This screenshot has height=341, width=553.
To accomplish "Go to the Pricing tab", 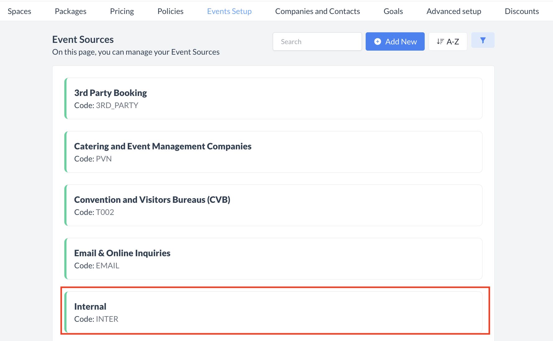I will (x=122, y=11).
